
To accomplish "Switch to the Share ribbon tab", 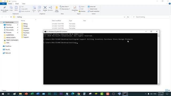I will 17,4.
